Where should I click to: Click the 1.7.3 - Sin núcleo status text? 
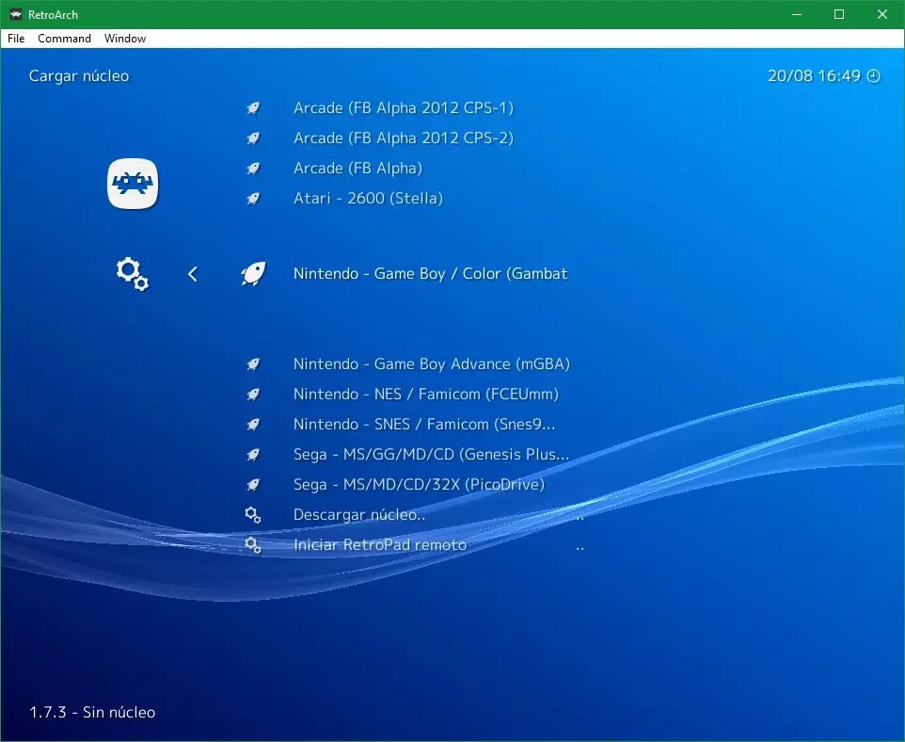(92, 712)
